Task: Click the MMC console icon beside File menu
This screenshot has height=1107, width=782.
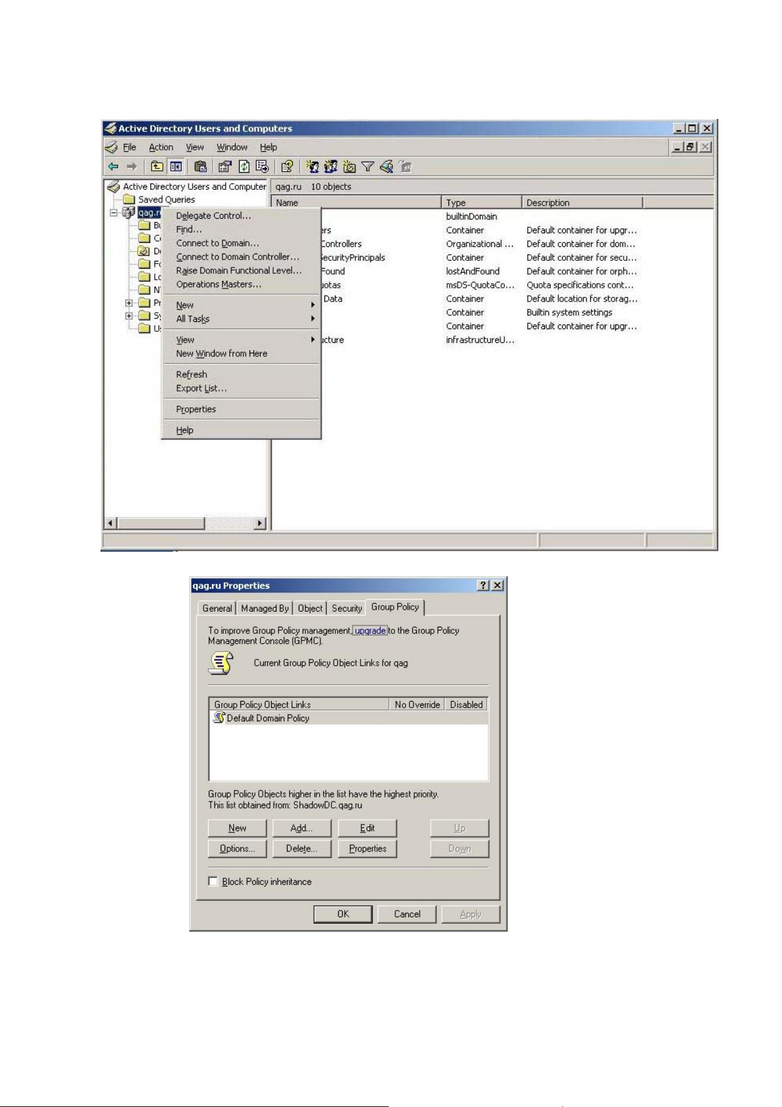Action: pos(112,147)
